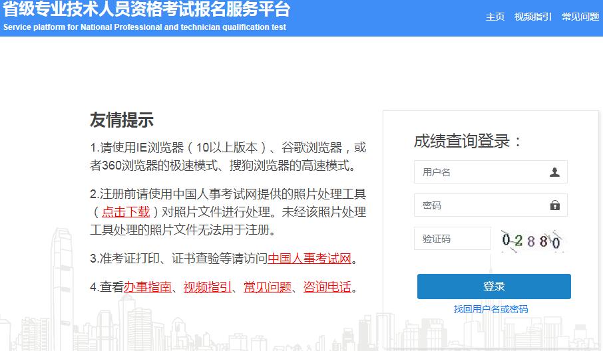Focus the 验证码 input field

(453, 239)
